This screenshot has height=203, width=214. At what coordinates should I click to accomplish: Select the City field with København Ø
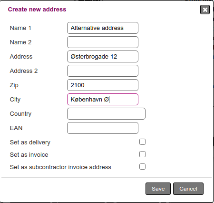(x=103, y=100)
